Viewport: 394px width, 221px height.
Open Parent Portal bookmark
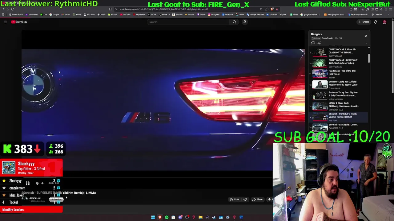[x=16, y=15]
